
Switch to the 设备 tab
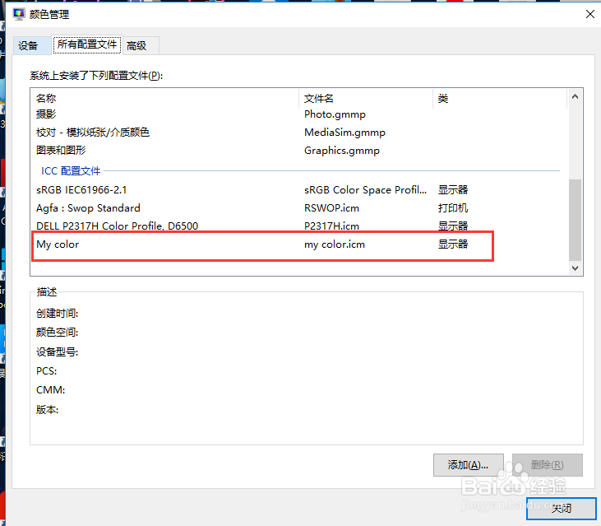coord(31,45)
